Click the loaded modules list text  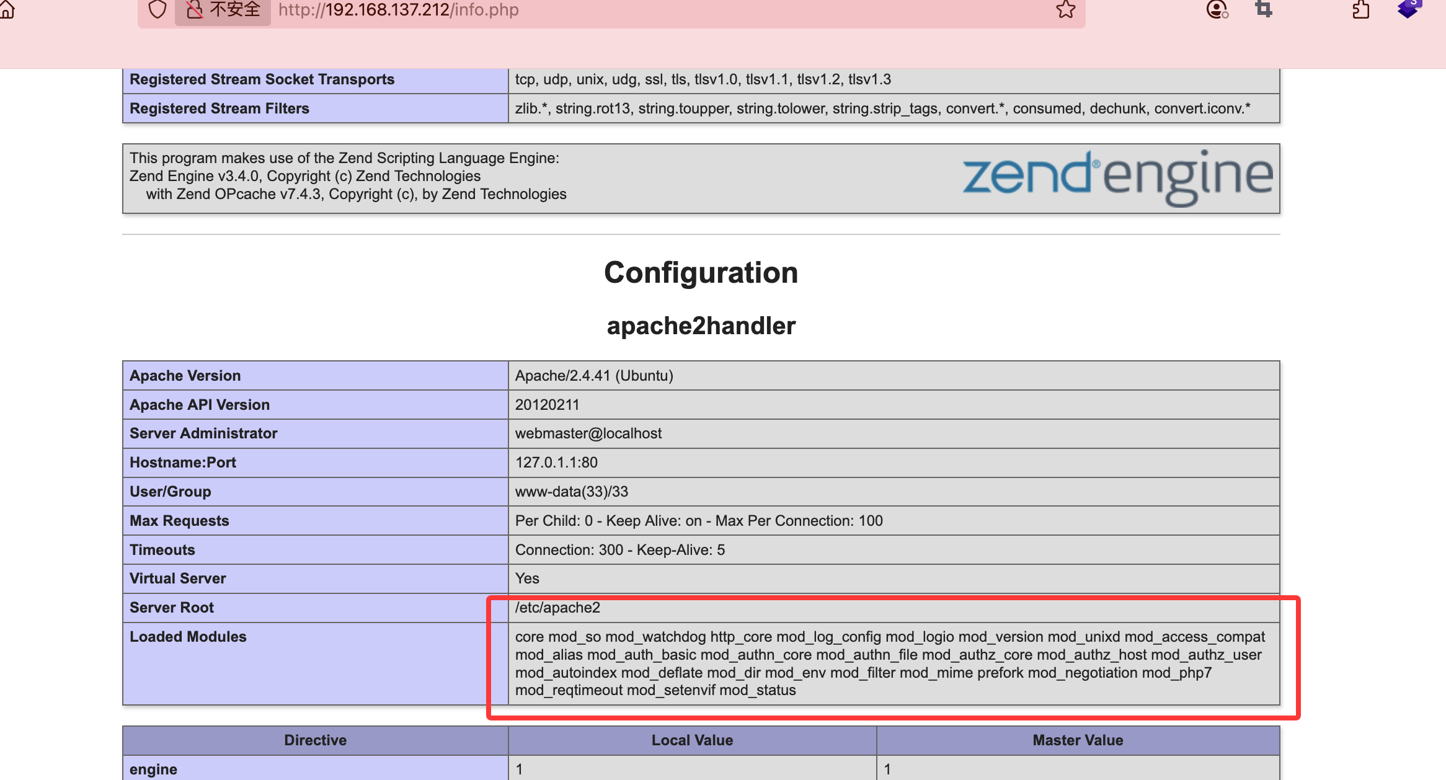pos(890,663)
